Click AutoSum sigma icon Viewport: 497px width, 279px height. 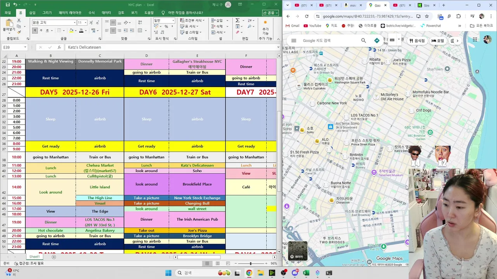[237, 21]
